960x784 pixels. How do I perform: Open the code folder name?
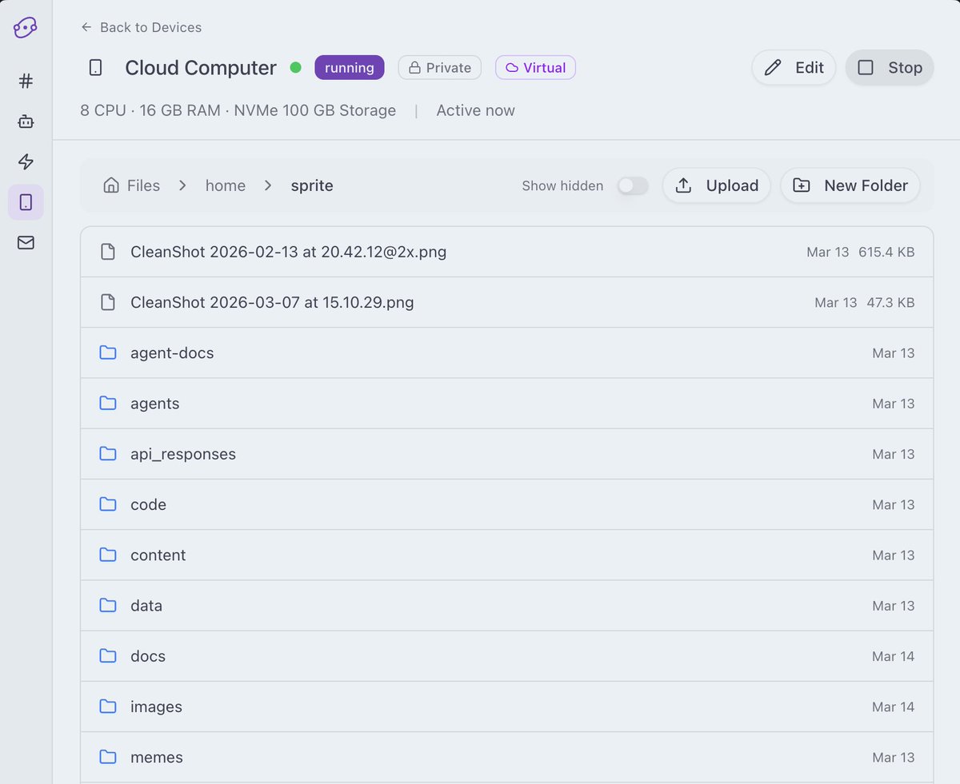click(x=149, y=504)
